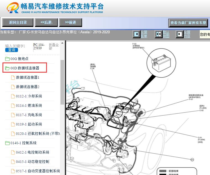Open 0415-1 动态稳定控制 entry
Screen dimensions: 210x175
click(x=33, y=162)
